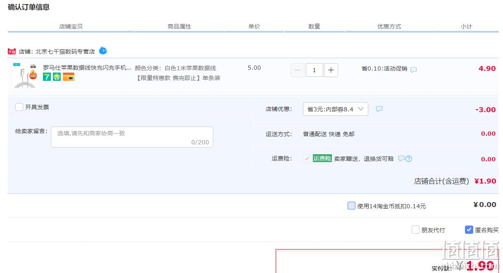Click the Tmall shop logo icon

click(12, 52)
